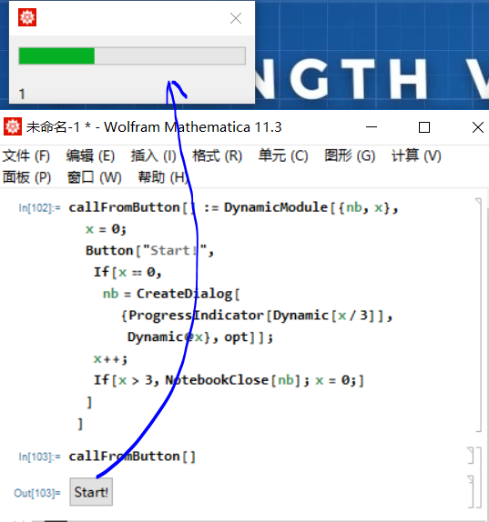Click the Start! button in Out[103]
Viewport: 489px width, 522px height.
(91, 492)
